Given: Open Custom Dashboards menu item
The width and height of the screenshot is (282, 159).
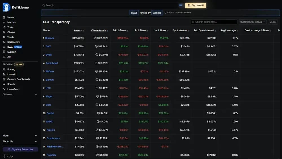Looking at the screenshot, I should click(19, 79).
